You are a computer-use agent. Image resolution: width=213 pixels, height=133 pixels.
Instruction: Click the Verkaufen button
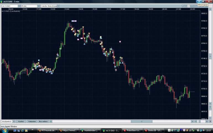[x=32, y=121]
